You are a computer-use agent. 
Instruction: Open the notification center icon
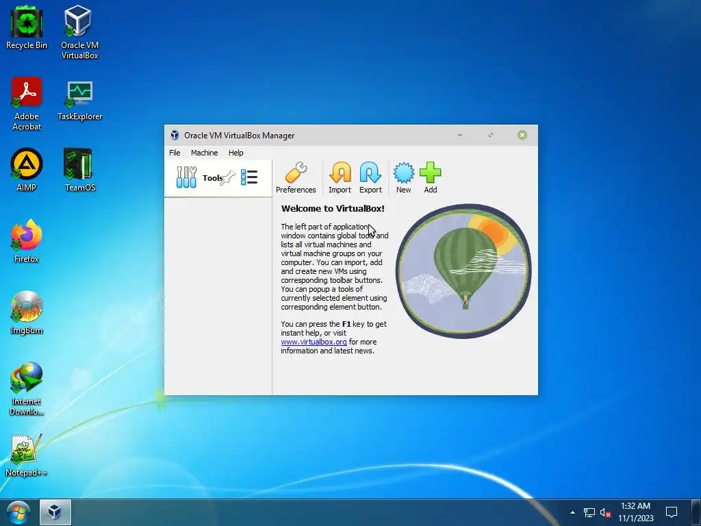click(x=671, y=512)
